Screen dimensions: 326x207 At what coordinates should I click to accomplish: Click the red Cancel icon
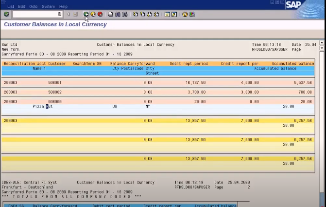100,14
